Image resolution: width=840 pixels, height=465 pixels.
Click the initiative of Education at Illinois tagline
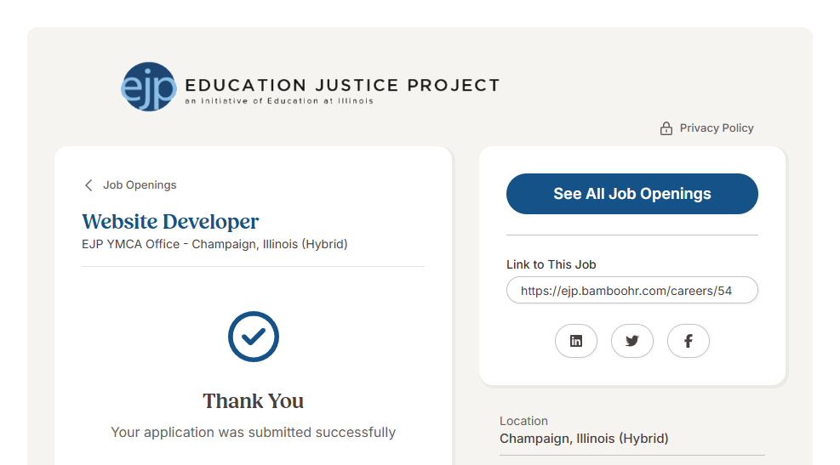[279, 101]
